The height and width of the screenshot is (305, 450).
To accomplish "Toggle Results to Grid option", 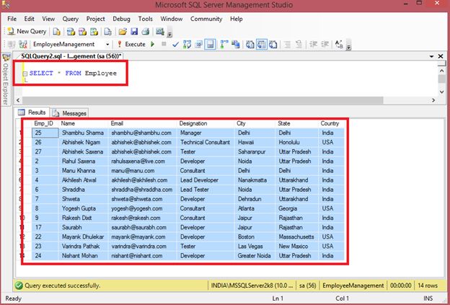I will coord(261,44).
